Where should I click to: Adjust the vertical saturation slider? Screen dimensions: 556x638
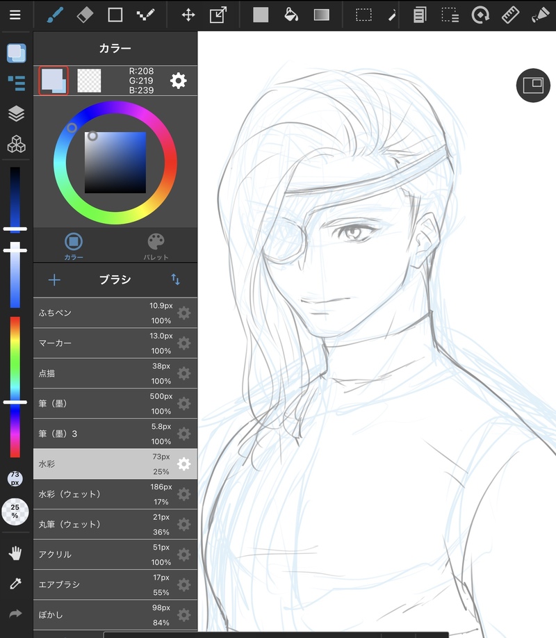click(15, 275)
